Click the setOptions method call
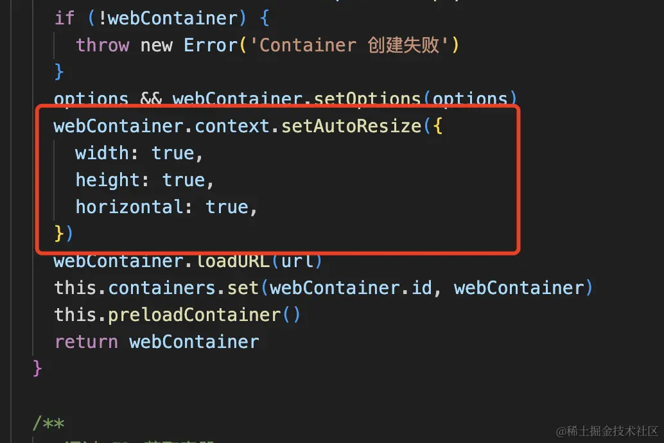The image size is (664, 443). click(x=367, y=99)
